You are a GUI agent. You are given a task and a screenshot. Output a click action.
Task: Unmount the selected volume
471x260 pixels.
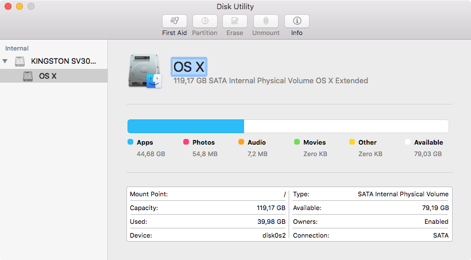266,21
